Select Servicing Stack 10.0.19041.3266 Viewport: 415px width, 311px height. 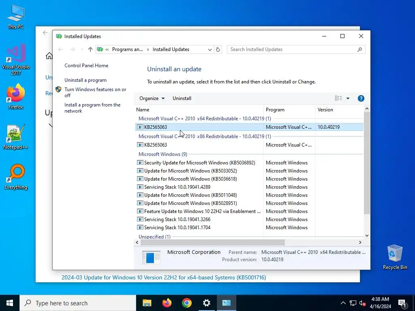[x=249, y=219]
